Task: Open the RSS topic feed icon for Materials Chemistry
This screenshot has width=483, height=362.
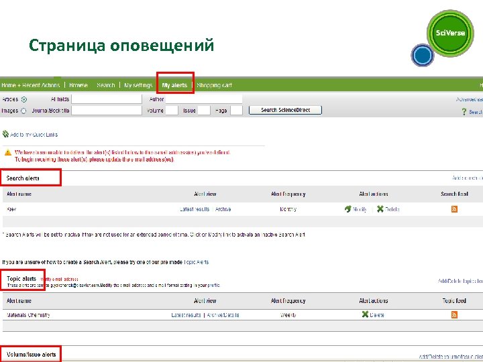Action: (454, 314)
